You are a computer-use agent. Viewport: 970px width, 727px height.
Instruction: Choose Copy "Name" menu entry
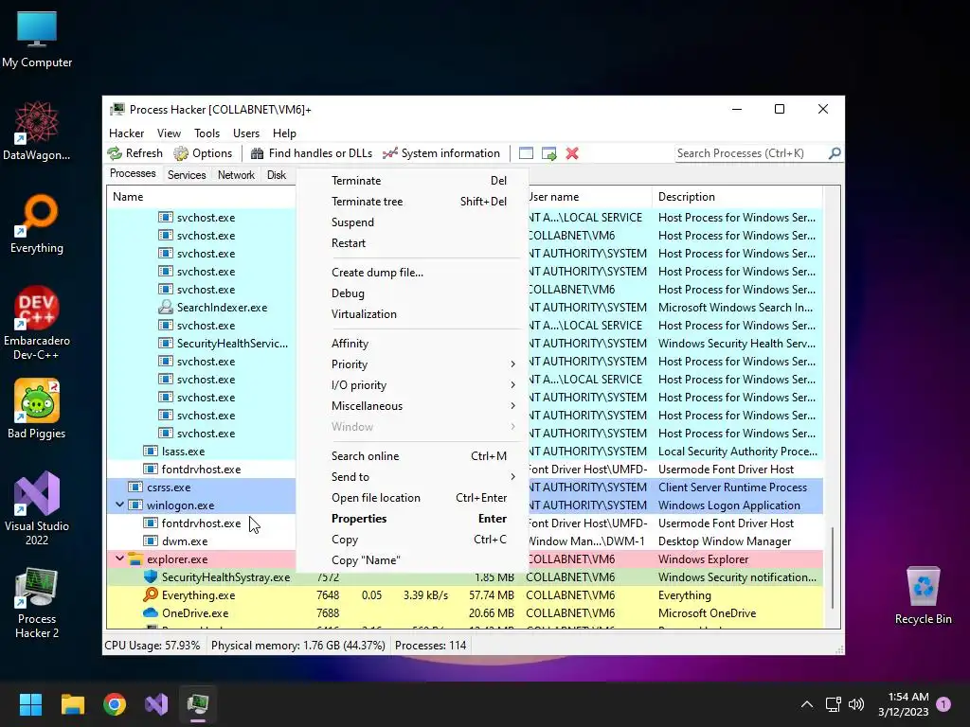click(x=413, y=560)
